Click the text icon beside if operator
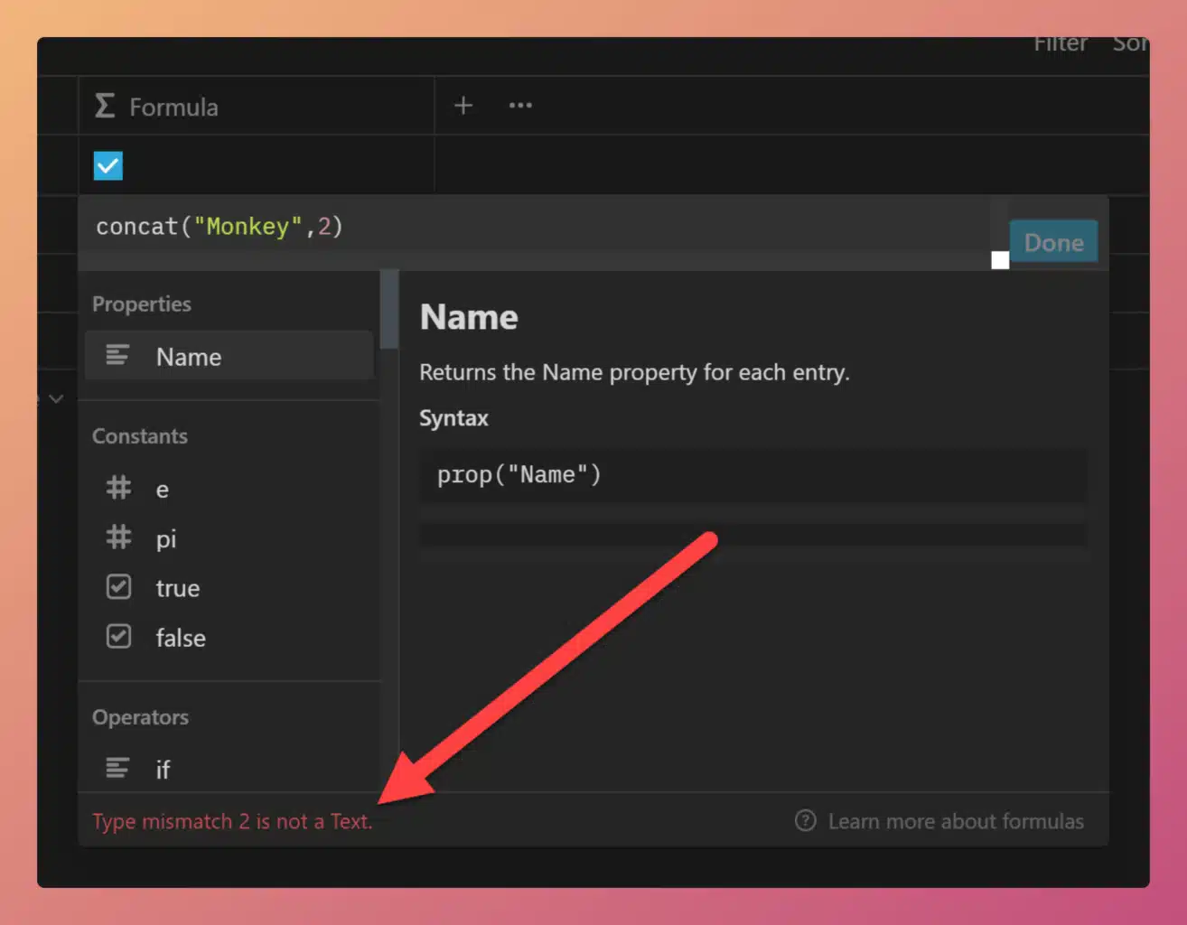 [117, 769]
